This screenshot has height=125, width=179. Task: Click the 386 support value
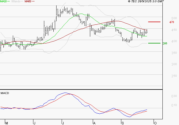pyautogui.click(x=165, y=43)
